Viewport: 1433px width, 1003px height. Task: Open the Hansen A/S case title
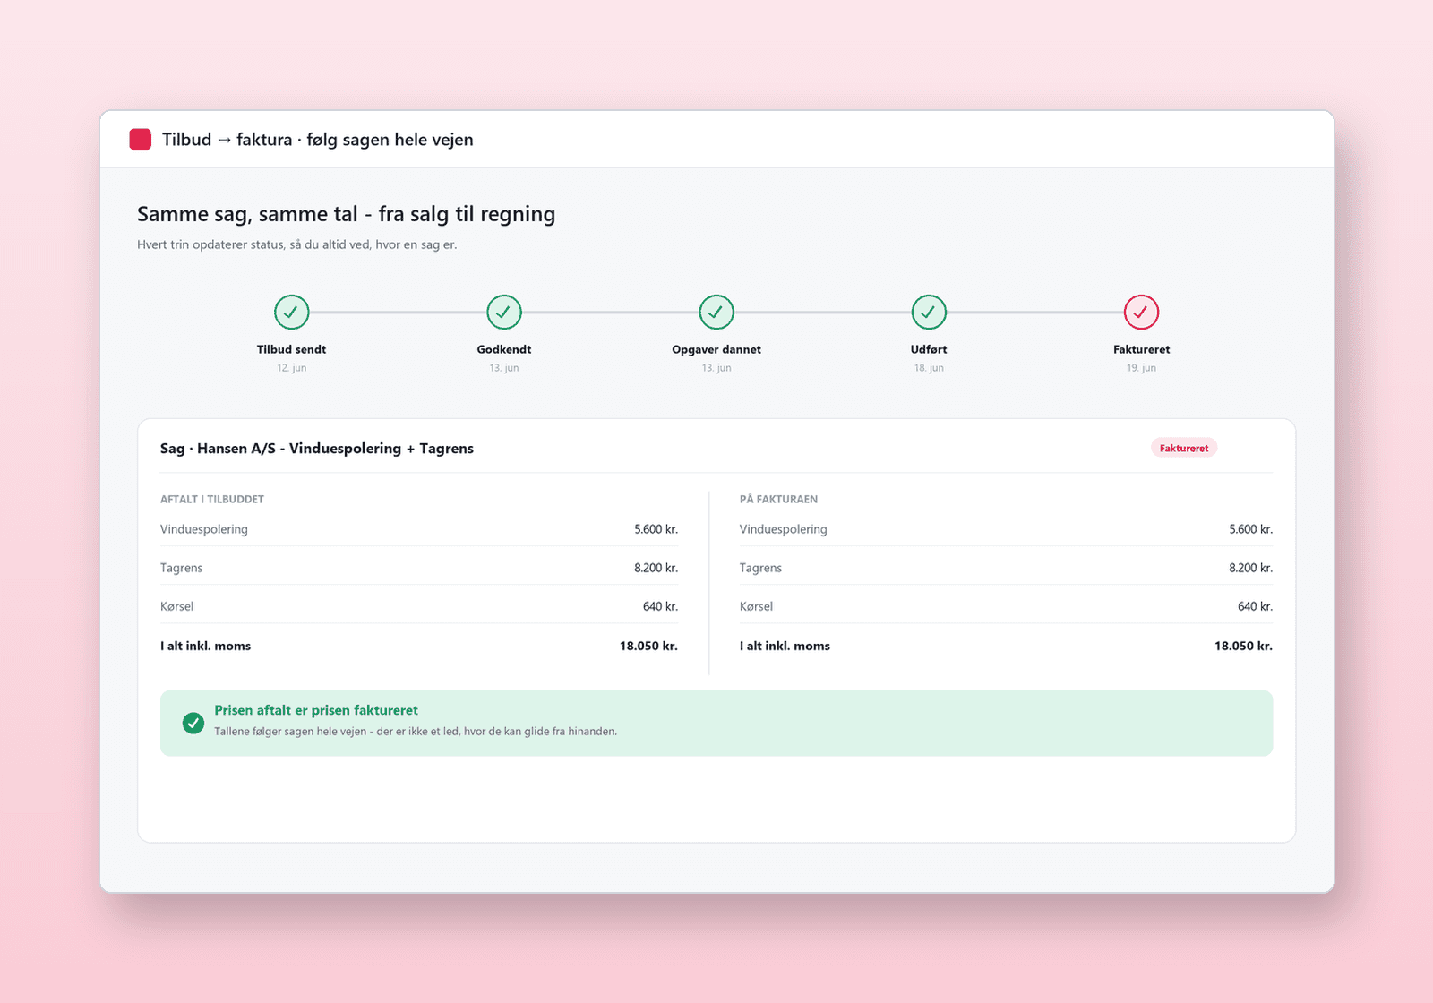click(x=317, y=449)
